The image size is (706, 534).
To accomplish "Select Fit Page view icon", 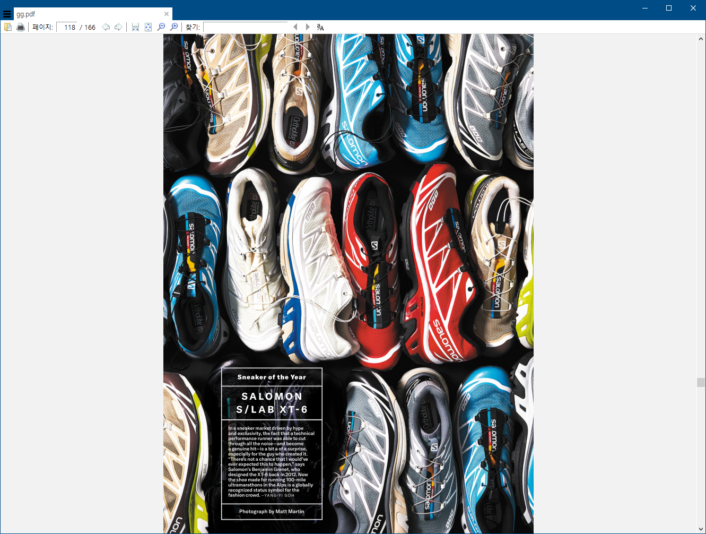I will tap(148, 27).
